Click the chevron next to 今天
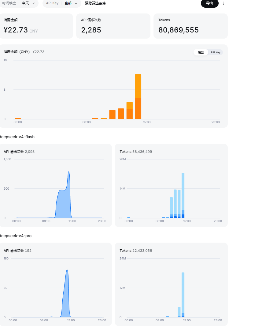Screen dimensions: 255x329 pyautogui.click(x=34, y=3)
